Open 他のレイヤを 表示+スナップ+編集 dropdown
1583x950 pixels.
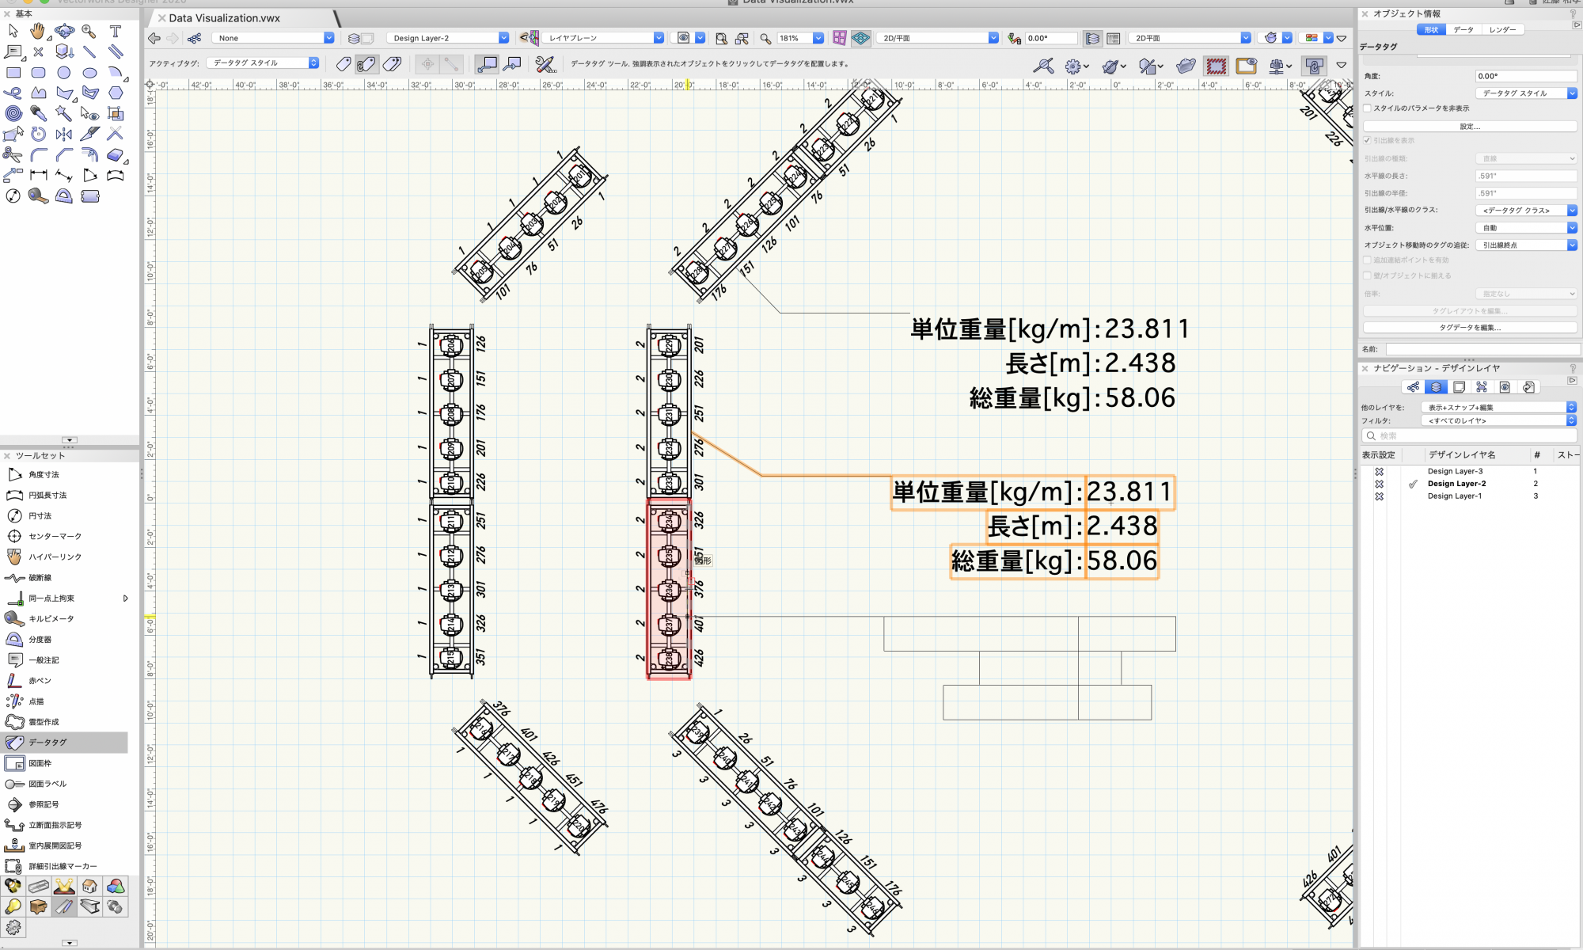click(x=1498, y=408)
